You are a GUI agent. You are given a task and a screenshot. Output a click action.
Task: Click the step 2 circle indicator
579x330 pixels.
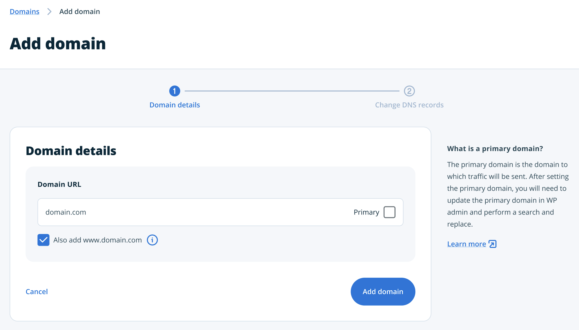coord(409,91)
